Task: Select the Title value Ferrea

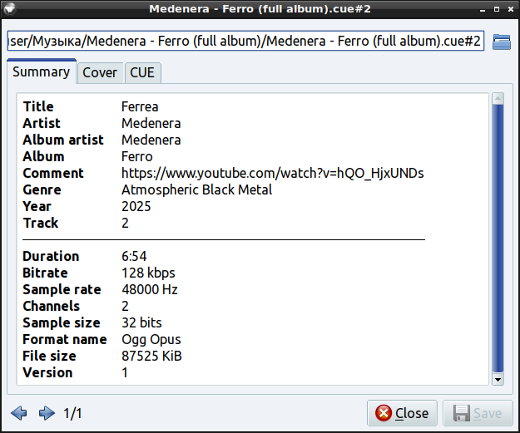Action: [x=140, y=106]
